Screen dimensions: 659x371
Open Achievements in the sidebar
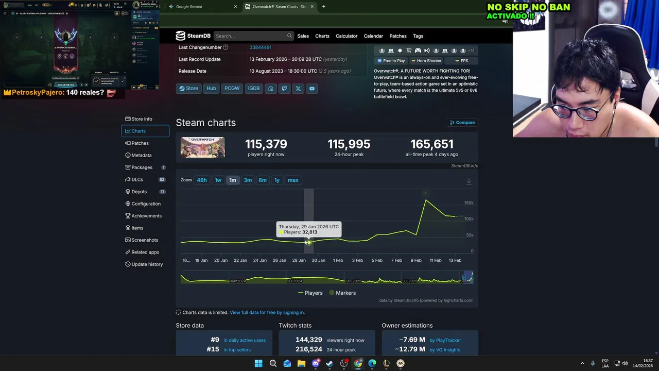click(145, 216)
